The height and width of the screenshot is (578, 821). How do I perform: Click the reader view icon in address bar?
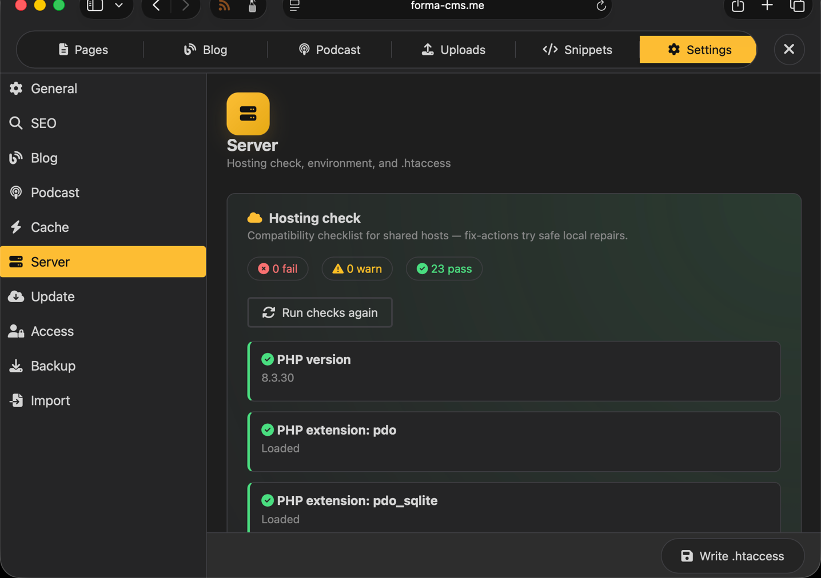point(294,6)
